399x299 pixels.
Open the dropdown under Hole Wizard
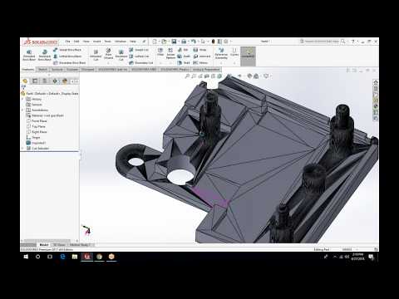click(109, 63)
